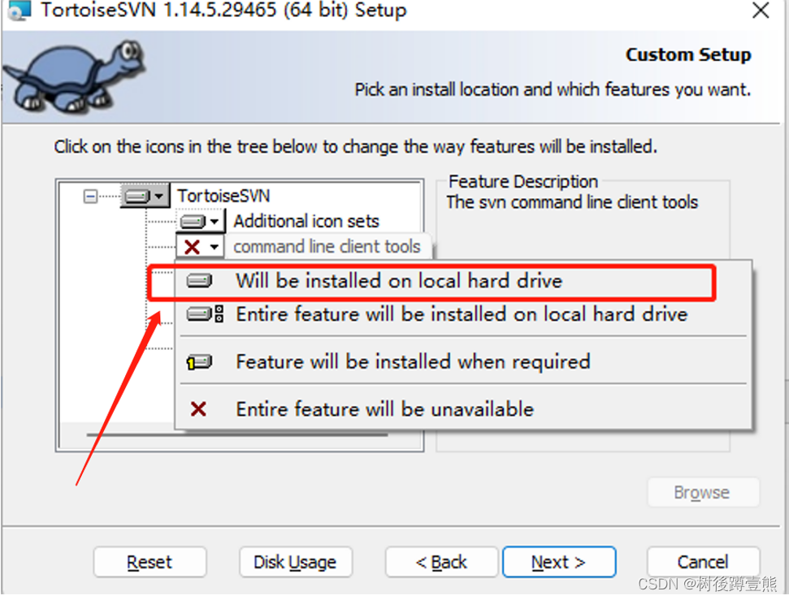Image resolution: width=789 pixels, height=600 pixels.
Task: Click instruction text 'Click on the icons in the tree'
Action: 355,147
